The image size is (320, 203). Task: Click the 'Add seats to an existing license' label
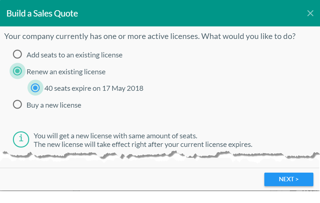click(75, 55)
